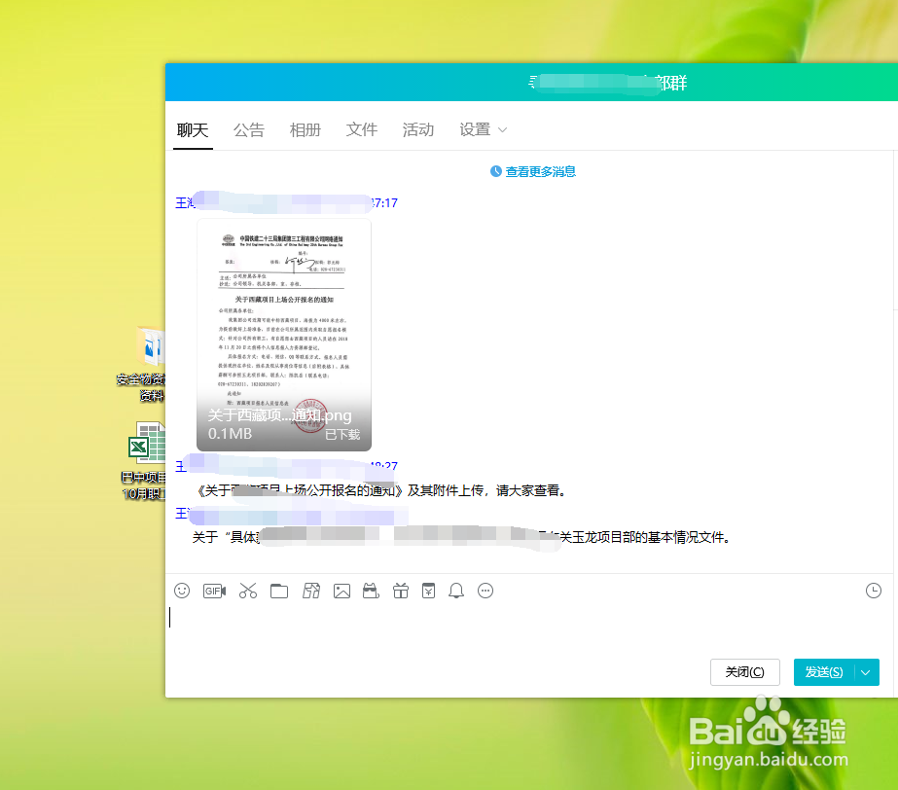
Task: Switch to the 聊天 tab
Action: [x=193, y=130]
